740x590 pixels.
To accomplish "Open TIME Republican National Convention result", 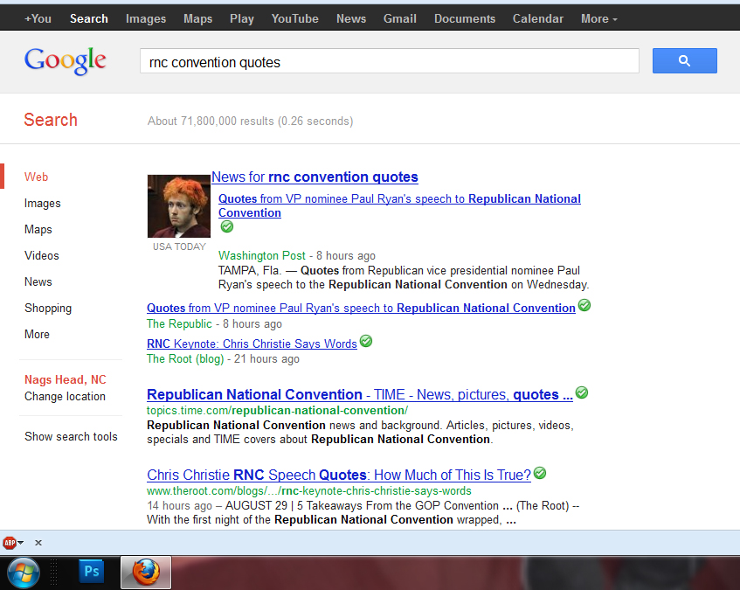I will (360, 394).
